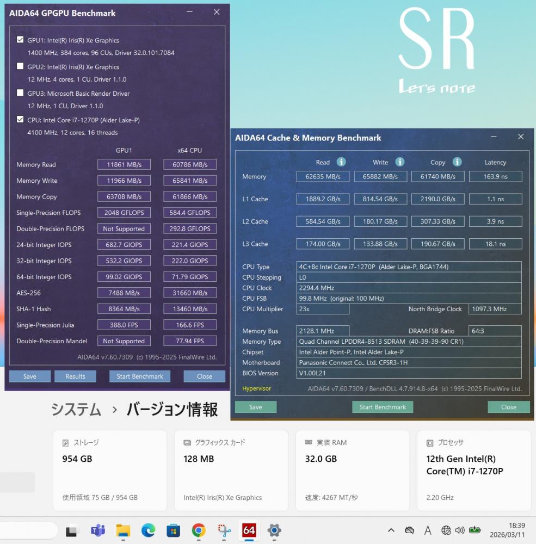536x544 pixels.
Task: Open the ストレージ 954 GB card
Action: (110, 471)
